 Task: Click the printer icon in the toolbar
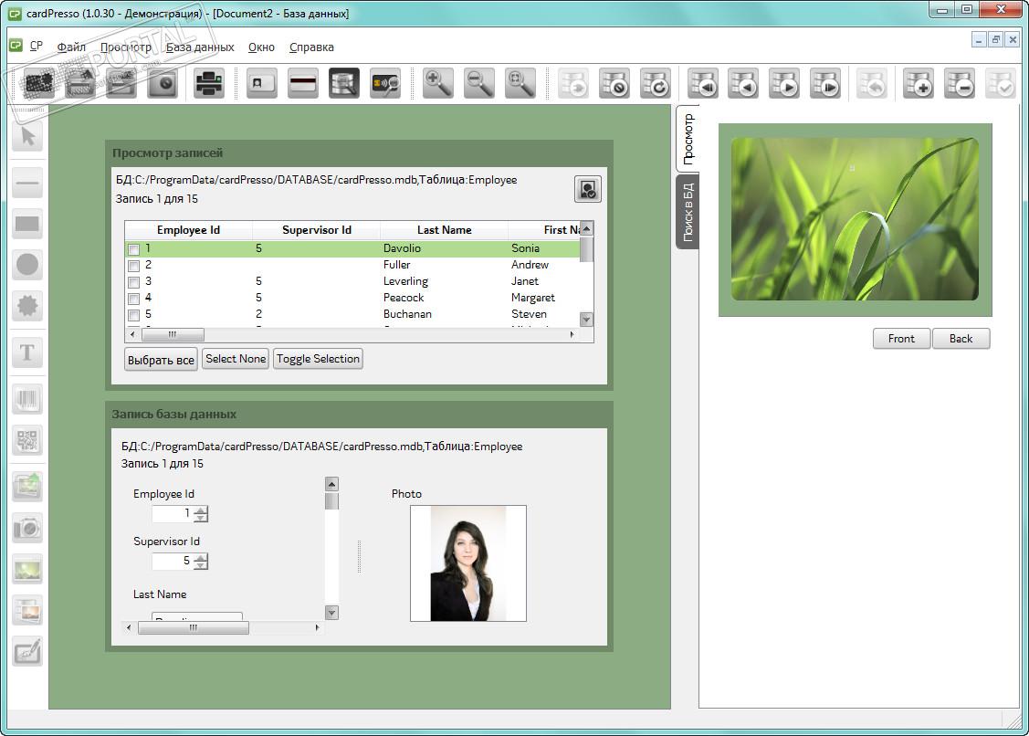[209, 83]
